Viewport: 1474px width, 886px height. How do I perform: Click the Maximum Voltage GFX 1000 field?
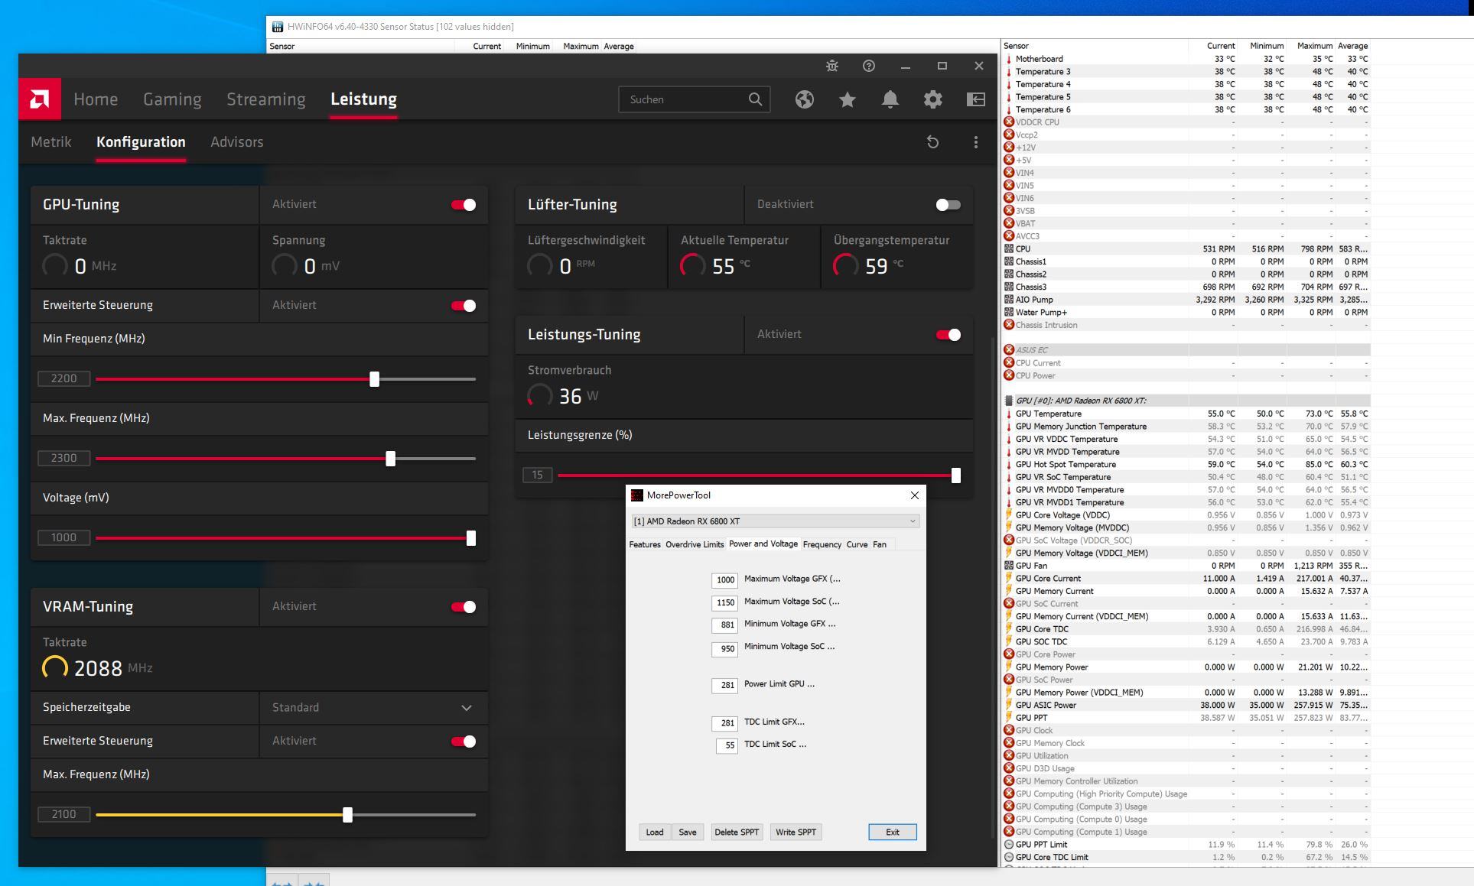click(x=724, y=580)
